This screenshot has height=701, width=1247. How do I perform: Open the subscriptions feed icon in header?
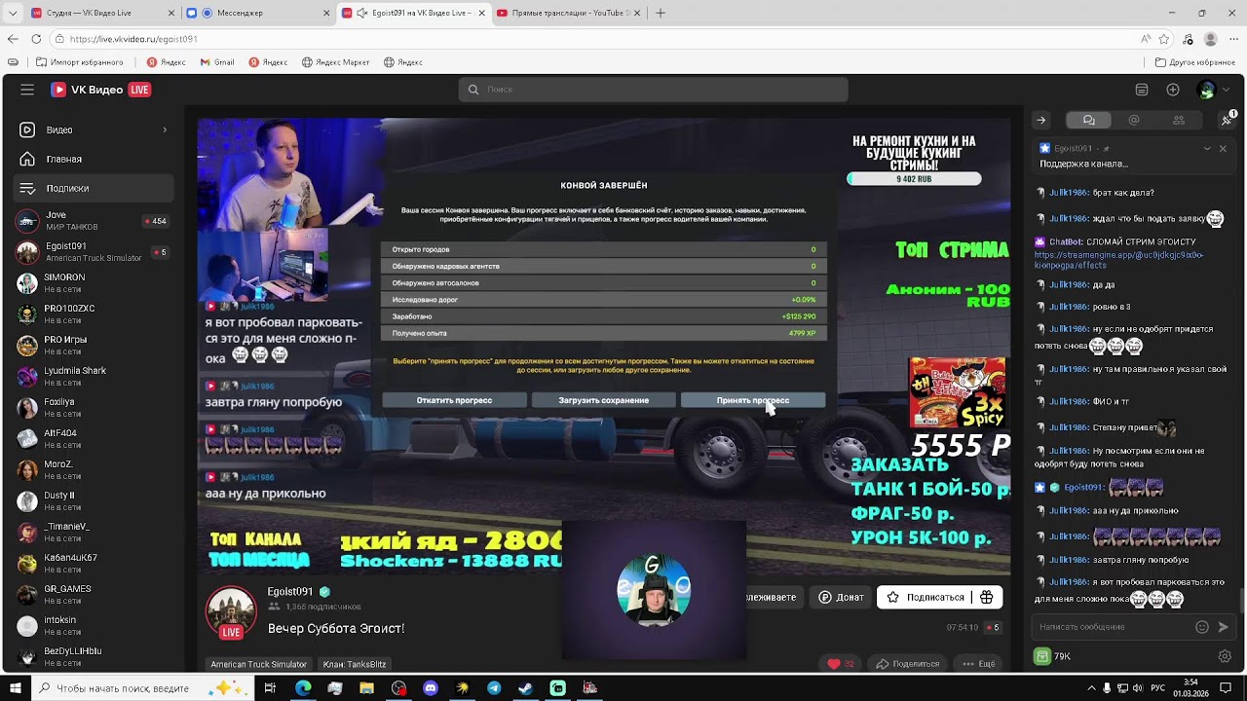(x=1142, y=90)
